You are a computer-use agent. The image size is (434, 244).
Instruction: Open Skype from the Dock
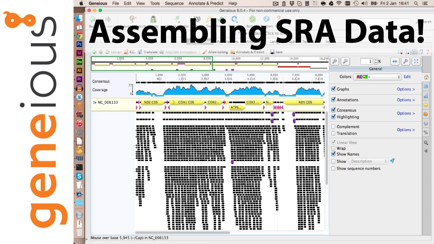[79, 176]
